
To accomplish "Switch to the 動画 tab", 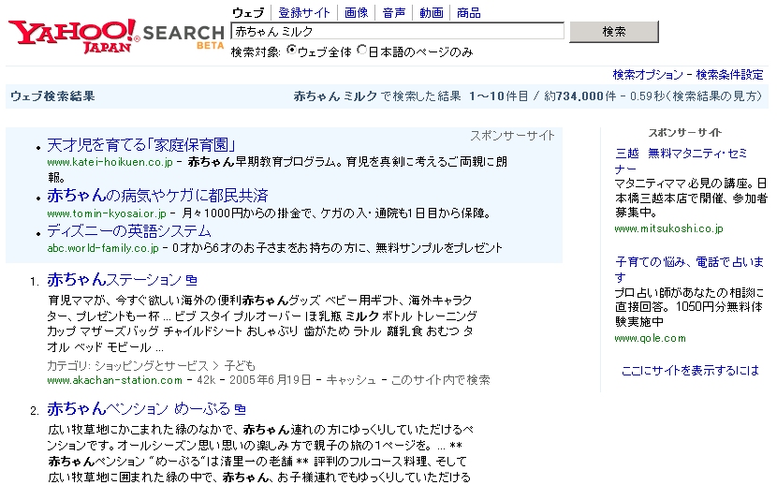I will point(432,13).
